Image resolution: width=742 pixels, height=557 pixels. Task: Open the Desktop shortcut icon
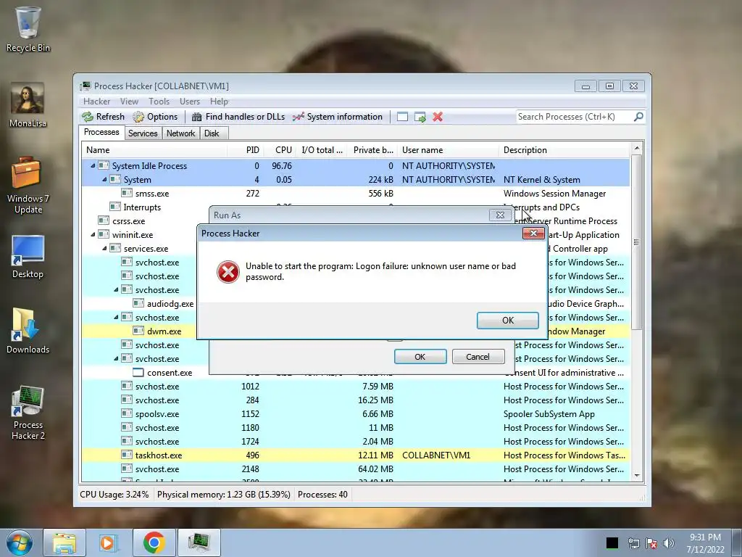tap(28, 257)
